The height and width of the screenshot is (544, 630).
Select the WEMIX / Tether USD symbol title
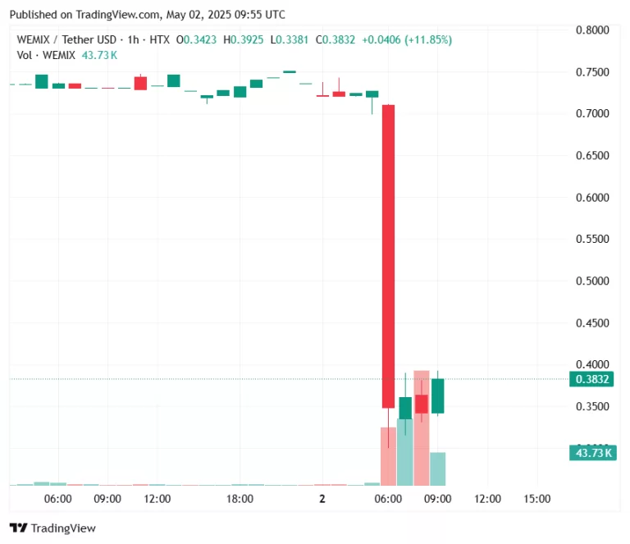pos(71,39)
